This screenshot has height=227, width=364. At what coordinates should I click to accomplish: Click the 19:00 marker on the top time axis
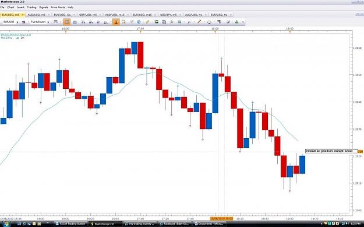(x=289, y=28)
